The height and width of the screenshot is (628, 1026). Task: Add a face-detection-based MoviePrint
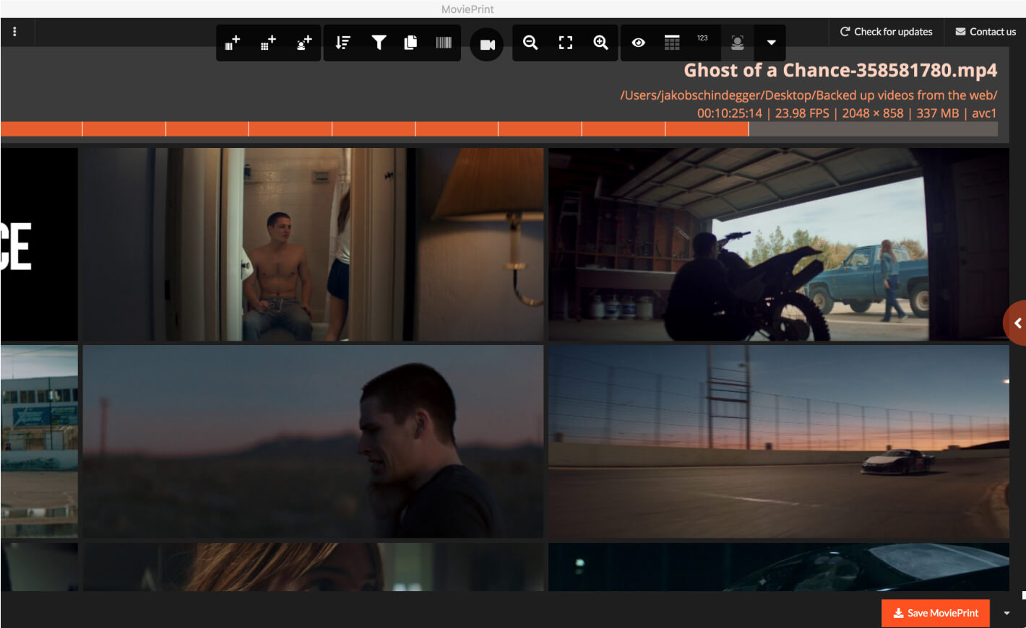point(303,43)
